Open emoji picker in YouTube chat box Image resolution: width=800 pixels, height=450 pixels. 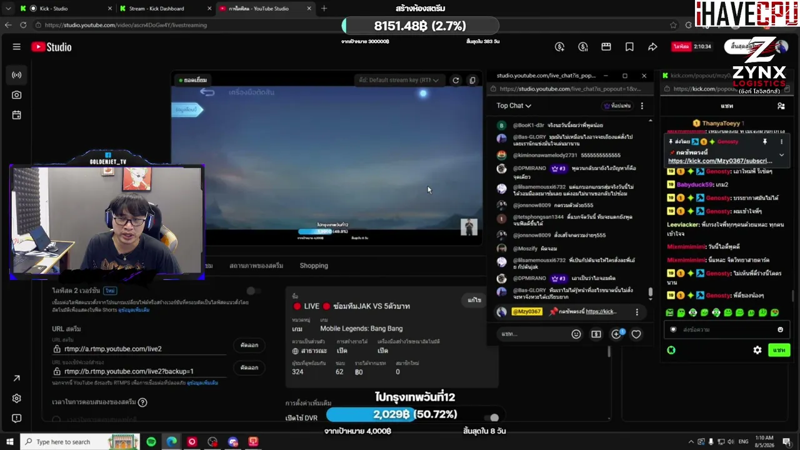coord(576,334)
